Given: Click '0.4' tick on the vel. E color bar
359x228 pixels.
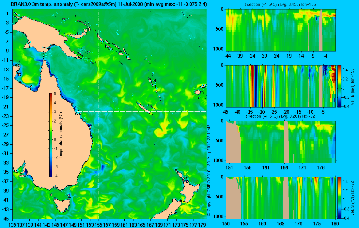Looking at the screenshot, I should [345, 70].
